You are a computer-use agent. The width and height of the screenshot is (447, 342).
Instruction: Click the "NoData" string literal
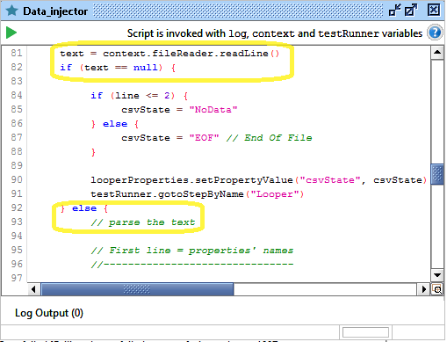[x=213, y=110]
